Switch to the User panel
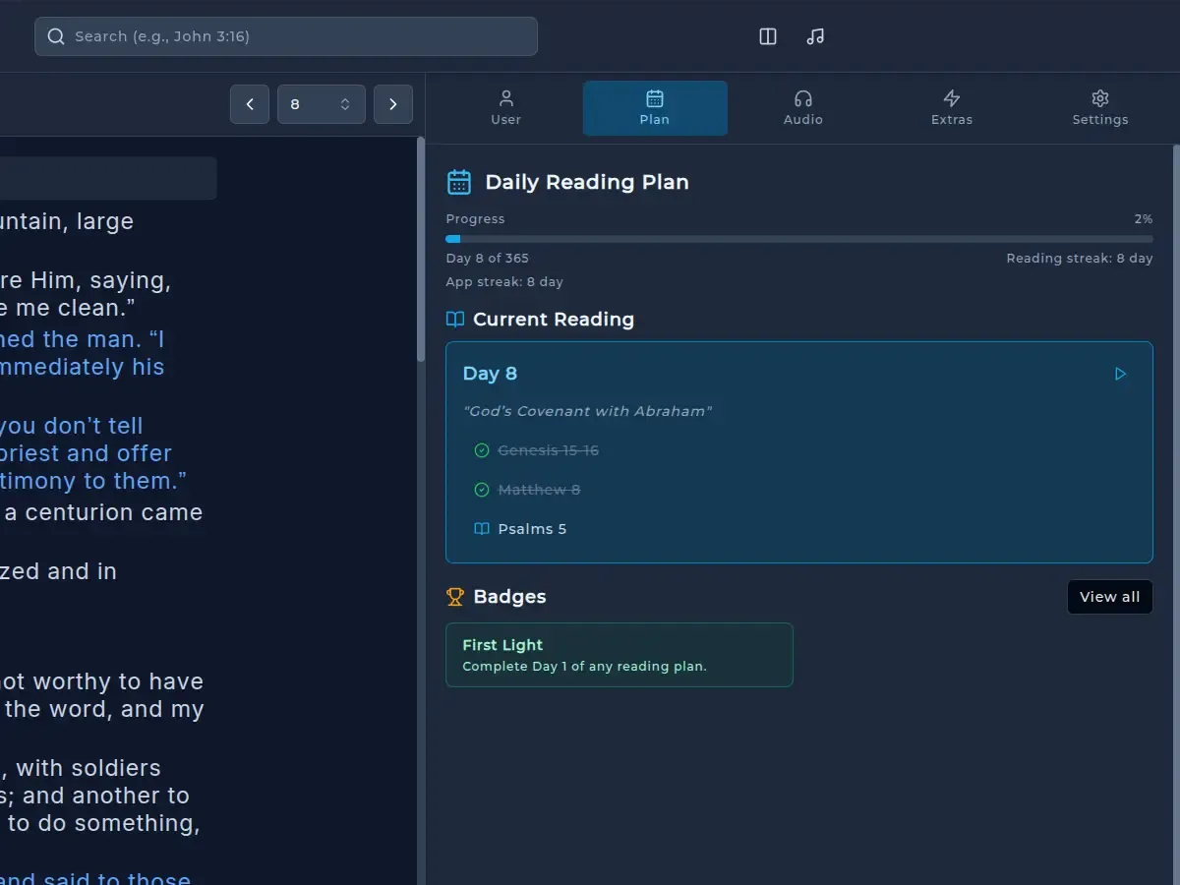The height and width of the screenshot is (885, 1180). (x=505, y=108)
